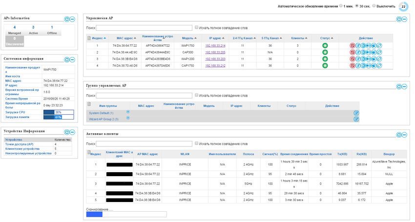Screen dimensions: 415x222
Task: Click the buzzer speaker icon for WAP1200 row
Action: [x=369, y=59]
